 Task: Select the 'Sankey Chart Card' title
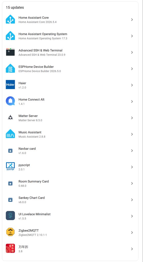[x=31, y=198]
